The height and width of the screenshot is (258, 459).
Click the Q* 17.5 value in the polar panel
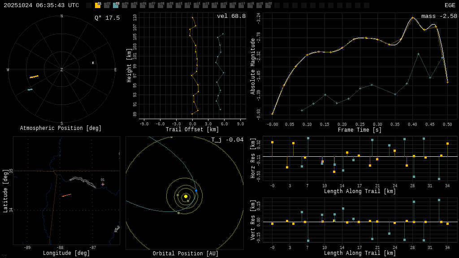[107, 18]
